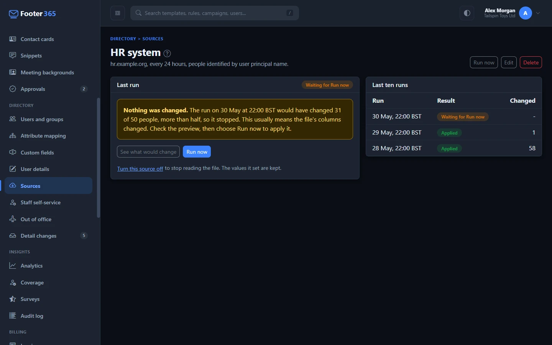Click the Edit button
552x345 pixels.
[509, 62]
